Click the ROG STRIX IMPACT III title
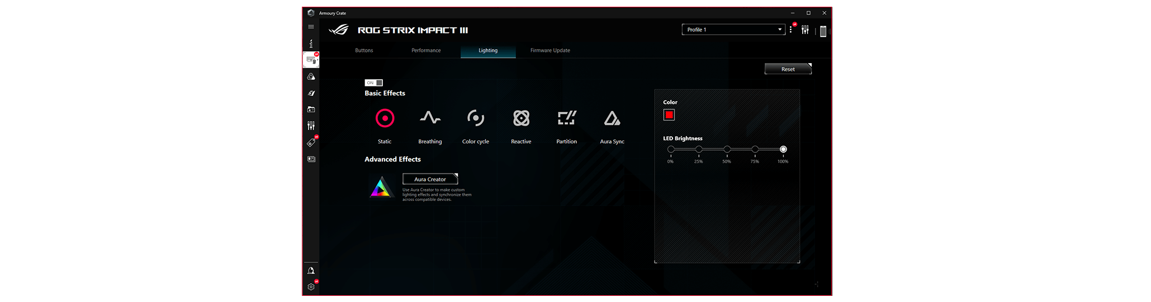Viewport: 1151px width, 302px height. tap(413, 30)
